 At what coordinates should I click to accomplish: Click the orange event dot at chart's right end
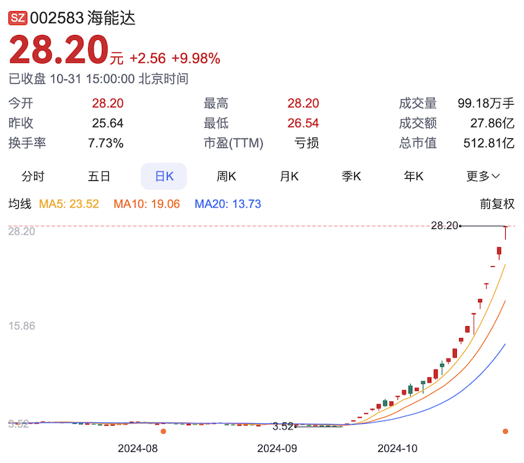[x=505, y=432]
